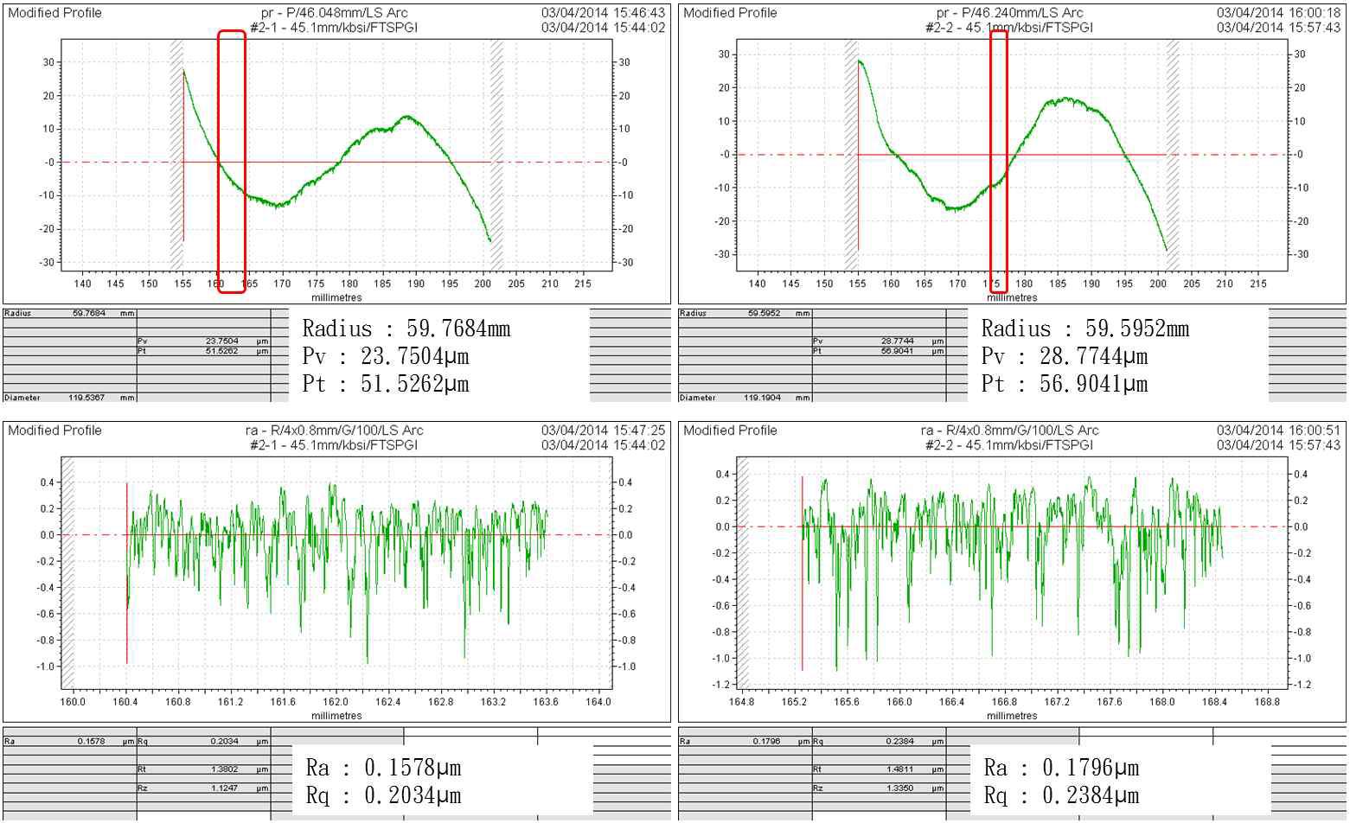The width and height of the screenshot is (1350, 823).
Task: Select the small table cell Rt 1.4811
Action: 879,769
